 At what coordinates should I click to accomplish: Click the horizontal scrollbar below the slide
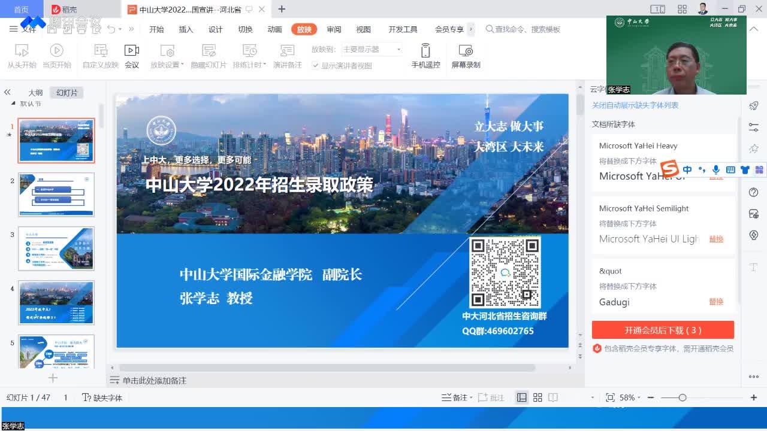pyautogui.click(x=327, y=368)
